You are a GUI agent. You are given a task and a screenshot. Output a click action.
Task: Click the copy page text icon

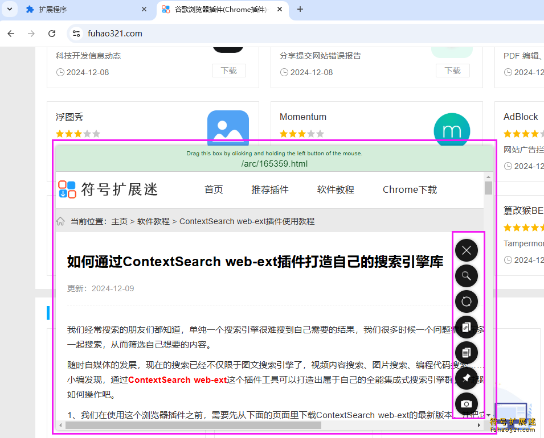click(467, 353)
